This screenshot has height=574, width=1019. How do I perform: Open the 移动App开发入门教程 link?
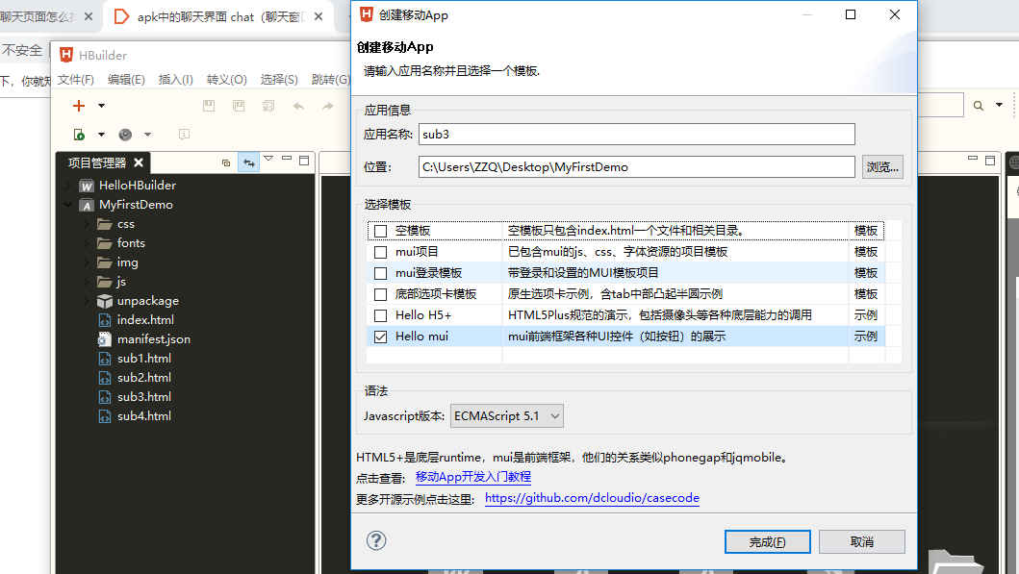473,477
